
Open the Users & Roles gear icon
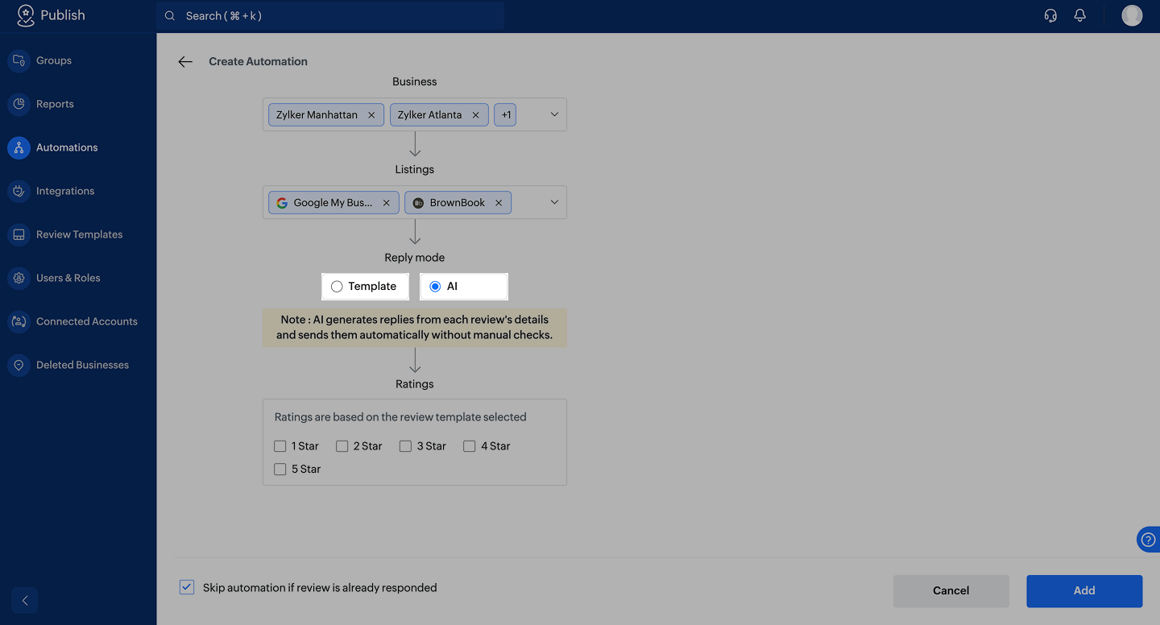[x=19, y=278]
